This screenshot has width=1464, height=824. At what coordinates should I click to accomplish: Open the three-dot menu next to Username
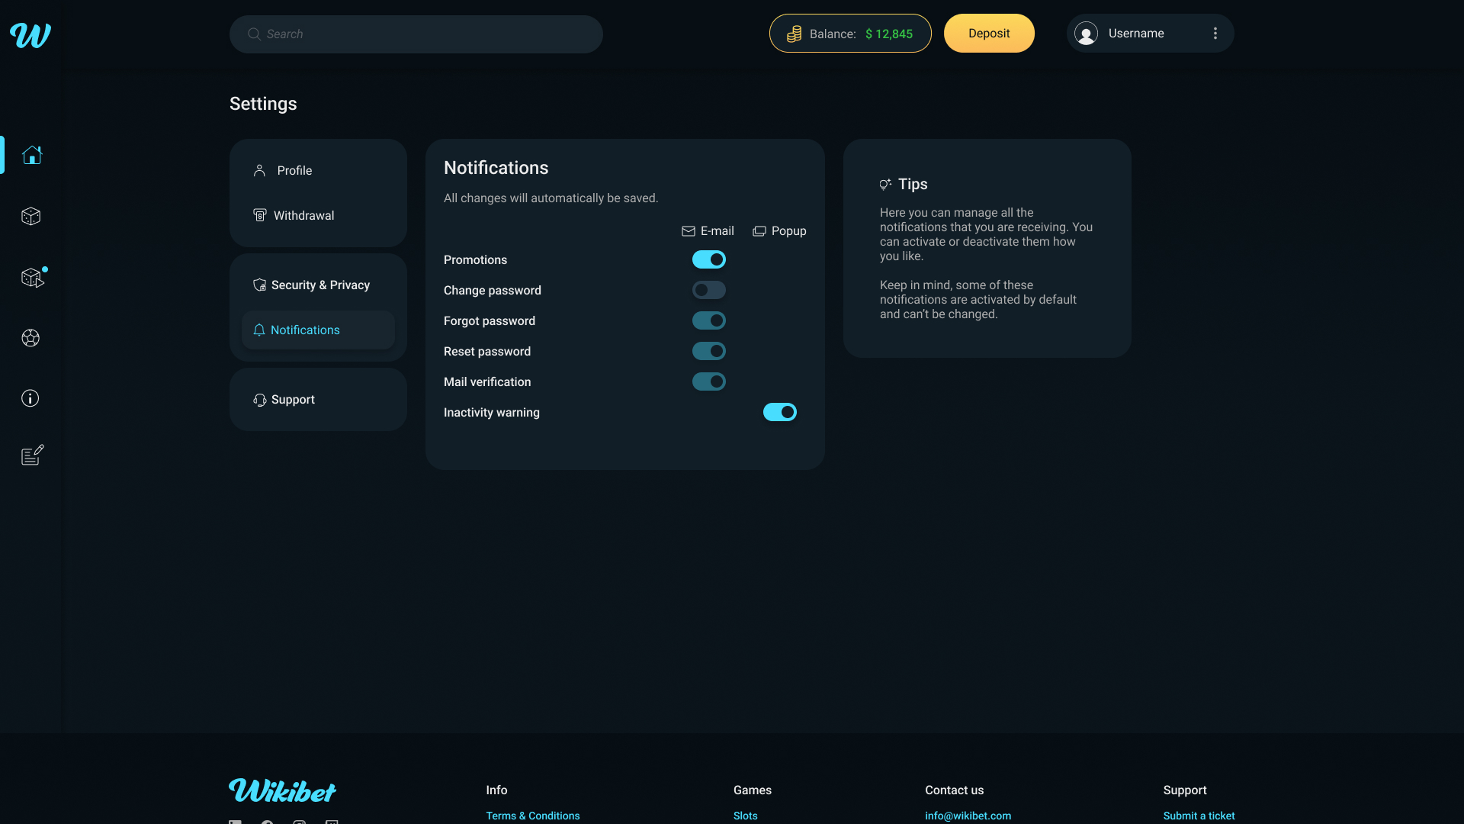pos(1215,33)
